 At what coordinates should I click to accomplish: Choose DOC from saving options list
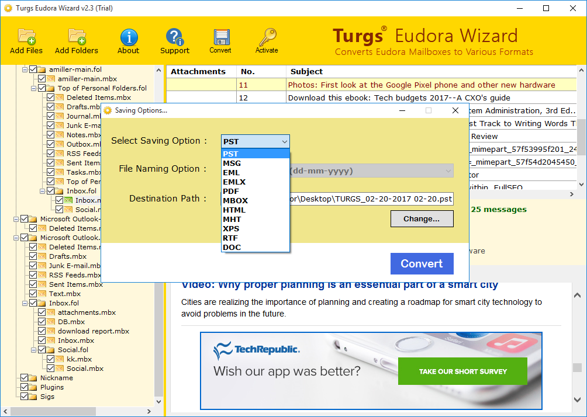coord(255,247)
